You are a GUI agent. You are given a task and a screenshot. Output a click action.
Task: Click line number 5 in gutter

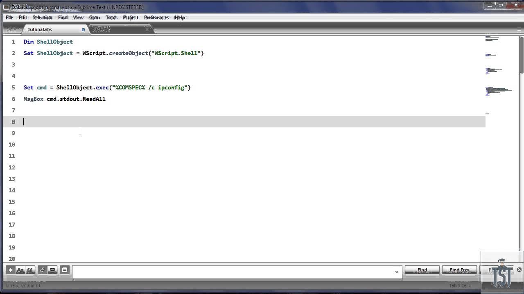click(14, 87)
